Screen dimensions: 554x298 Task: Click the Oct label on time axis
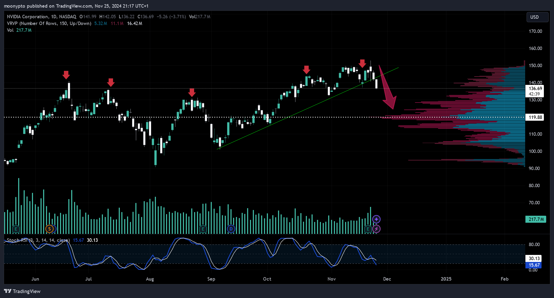pos(267,279)
